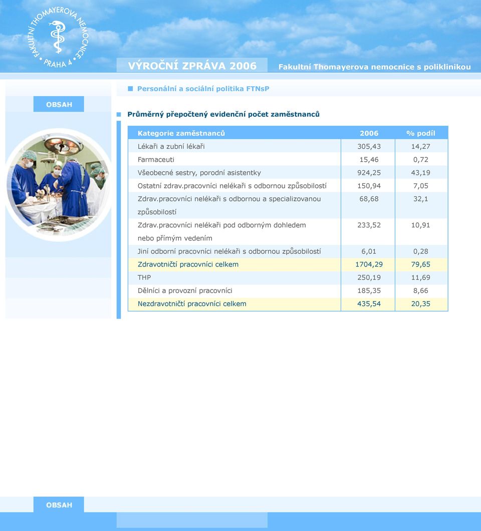The image size is (481, 531).
Task: Select 'Nezdravotničtí pracovníci celkem' summary row label
Action: tap(192, 304)
